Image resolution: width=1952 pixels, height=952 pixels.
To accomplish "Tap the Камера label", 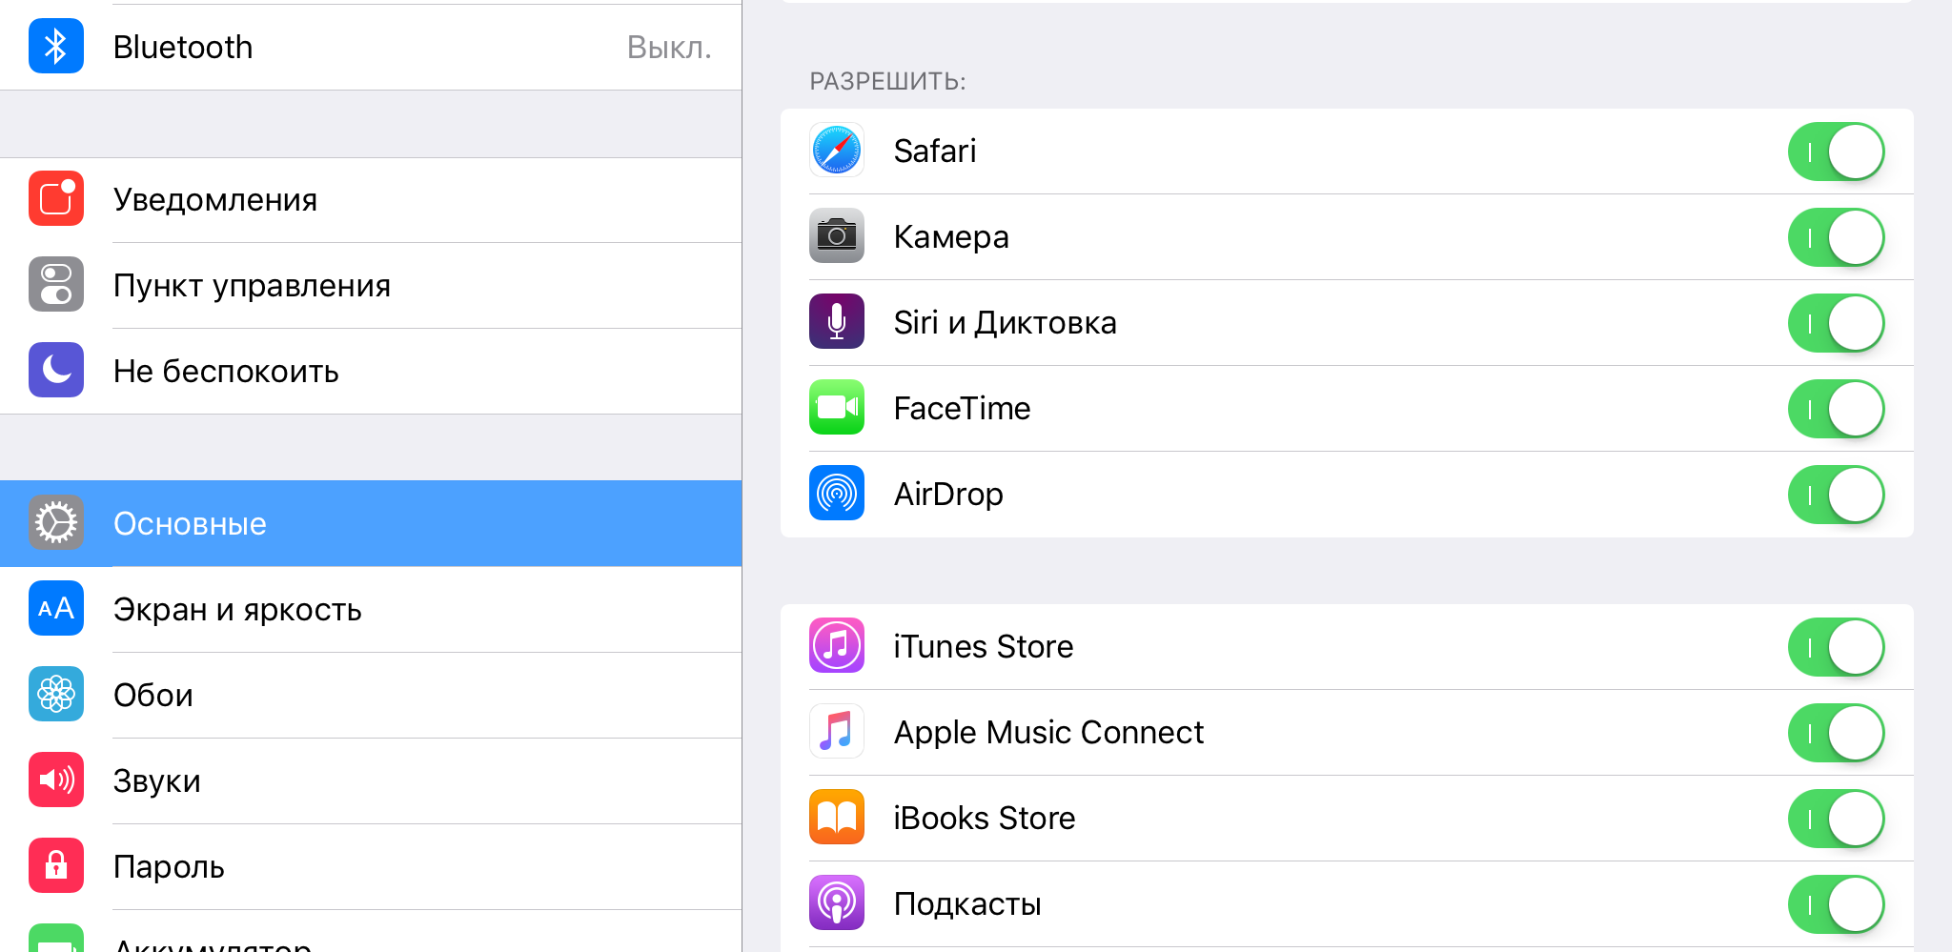I will pyautogui.click(x=951, y=237).
